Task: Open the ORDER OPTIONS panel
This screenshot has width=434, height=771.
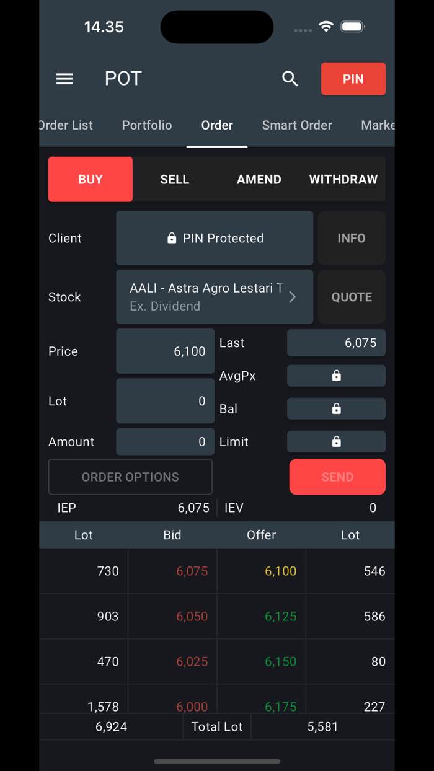Action: click(x=130, y=477)
